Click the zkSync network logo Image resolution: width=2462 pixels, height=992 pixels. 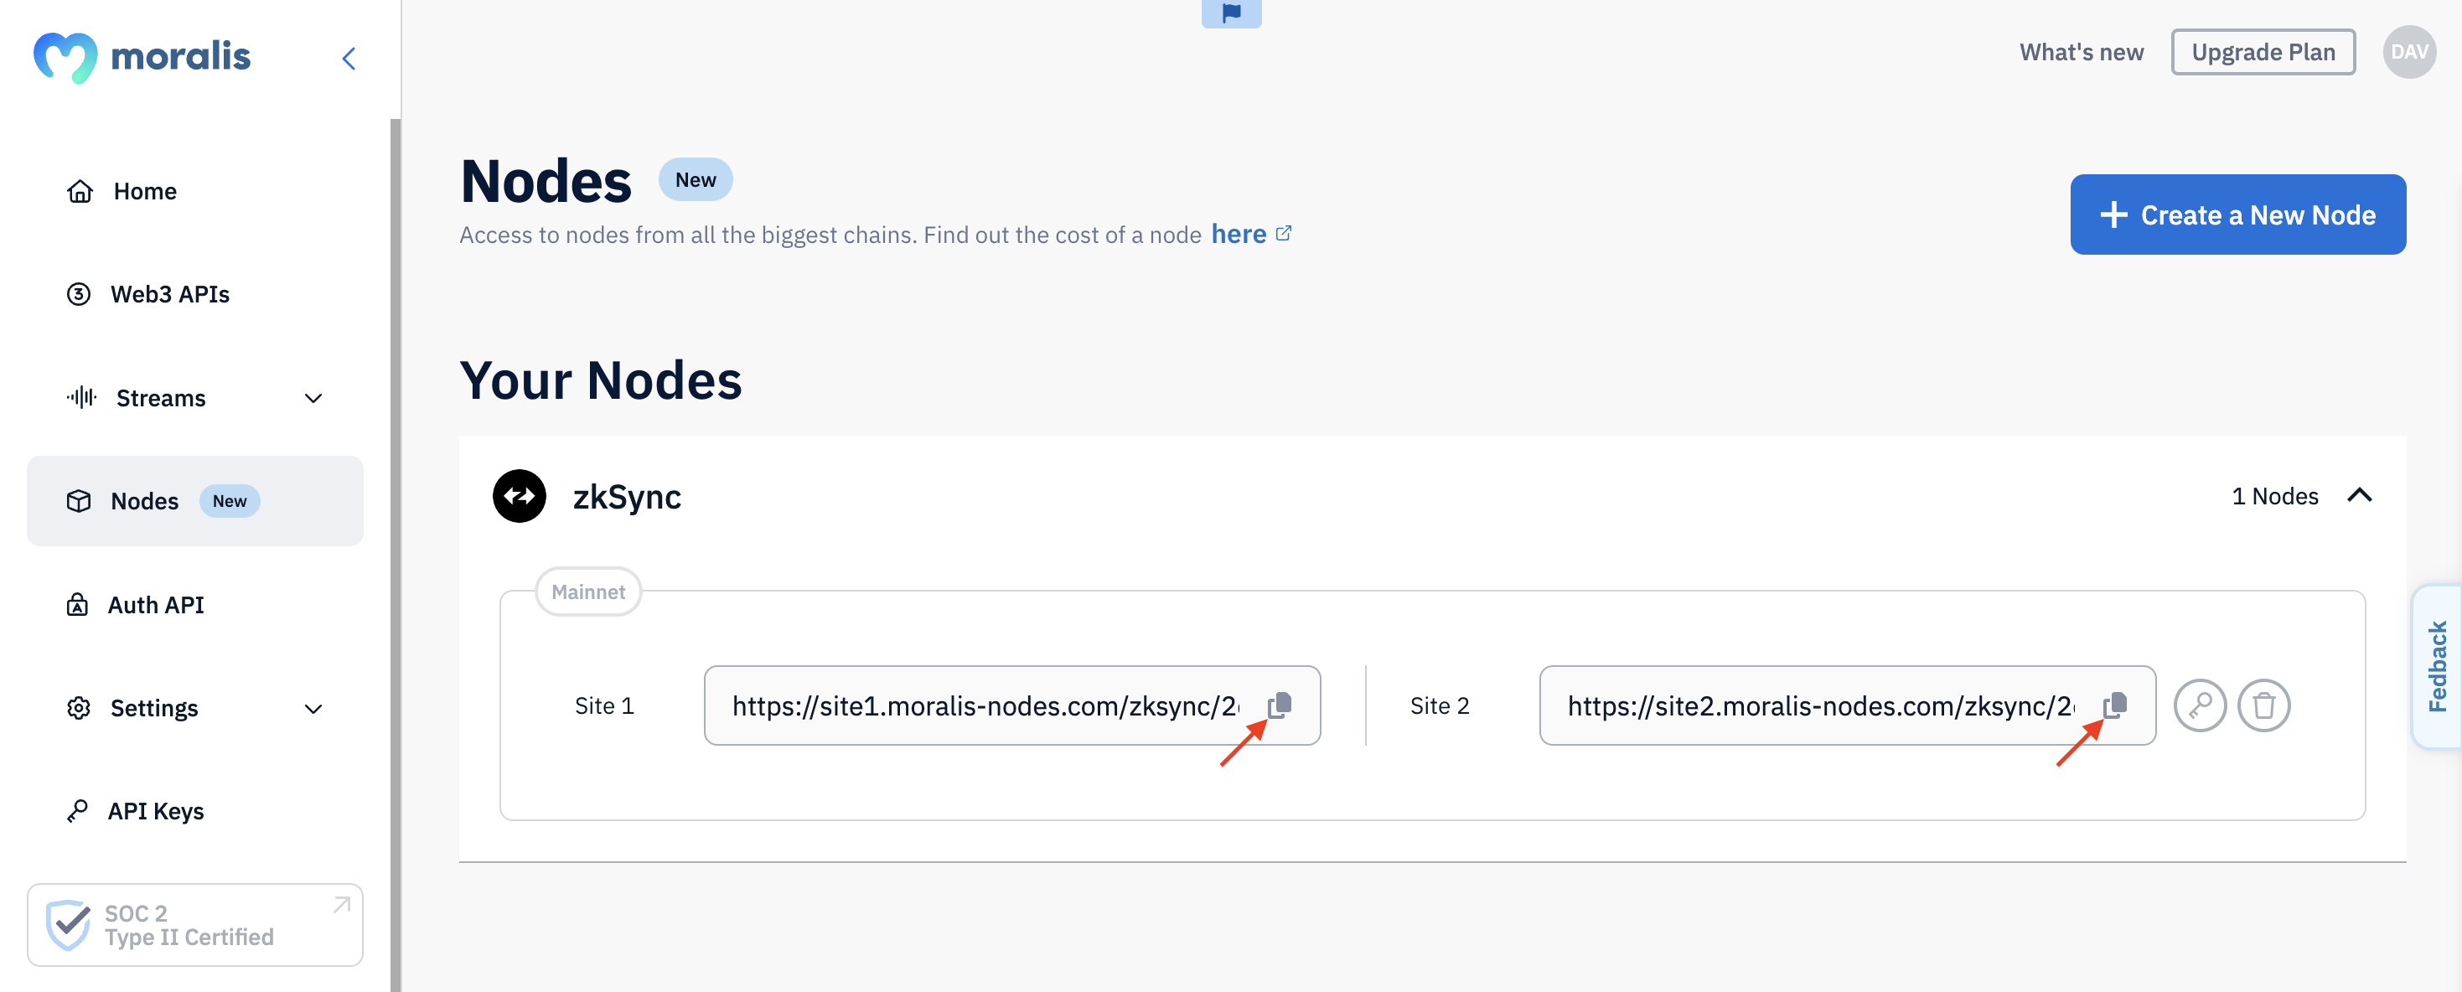pos(519,496)
